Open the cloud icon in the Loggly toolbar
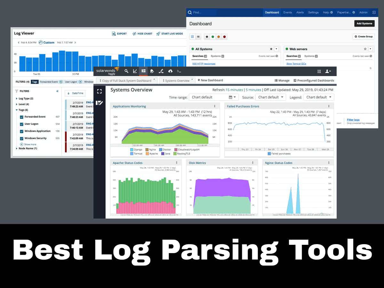This screenshot has height=288, width=384. [x=170, y=71]
